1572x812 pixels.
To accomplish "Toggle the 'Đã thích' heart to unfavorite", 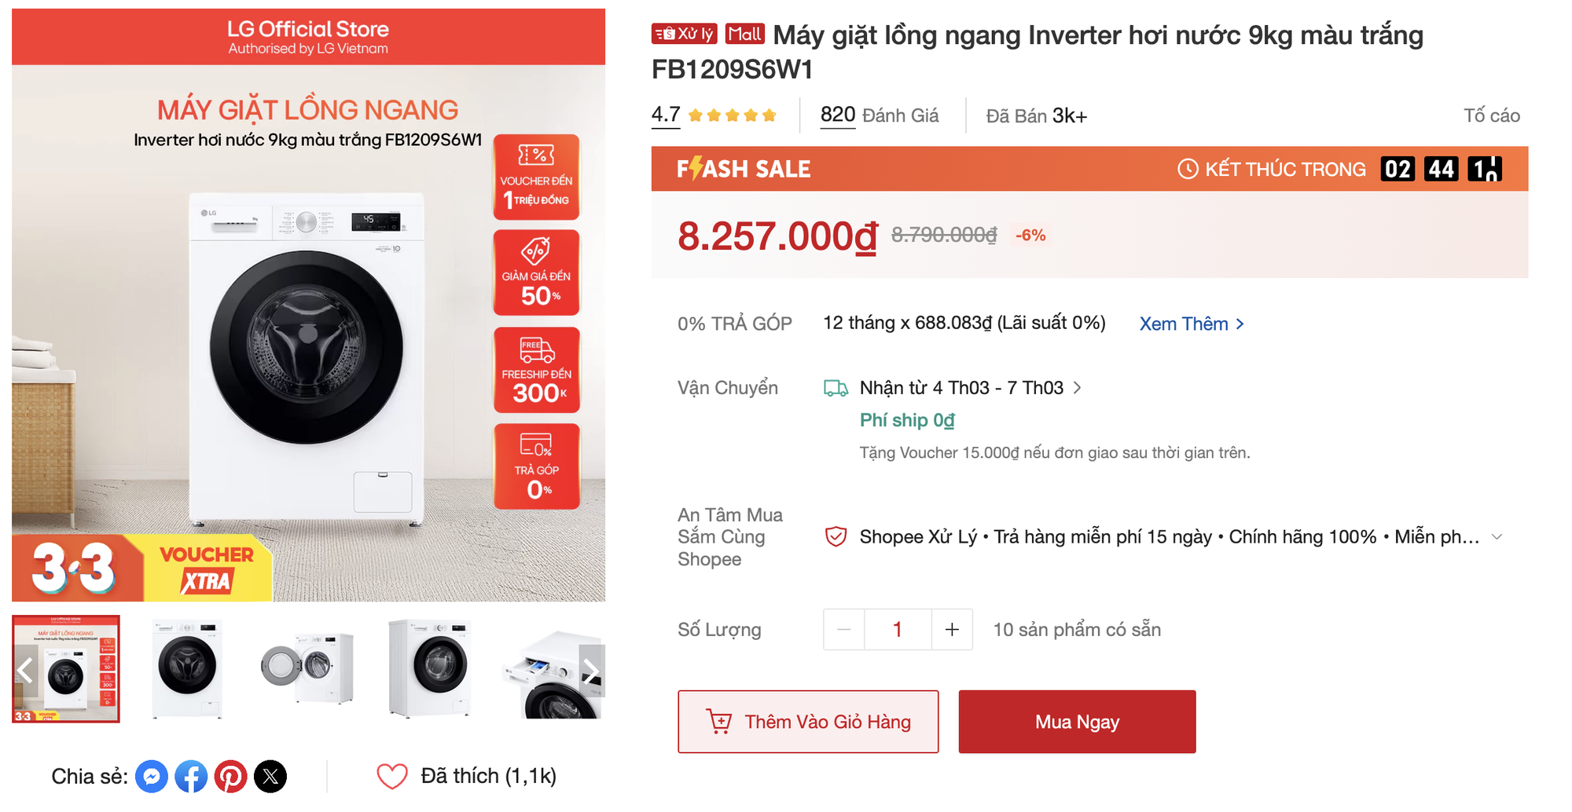I will tap(393, 776).
